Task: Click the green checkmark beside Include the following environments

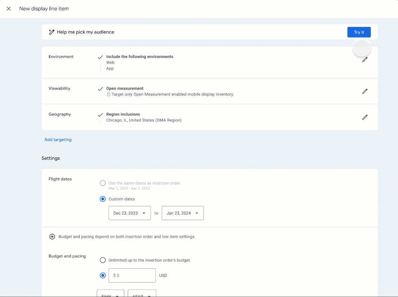Action: [x=101, y=57]
